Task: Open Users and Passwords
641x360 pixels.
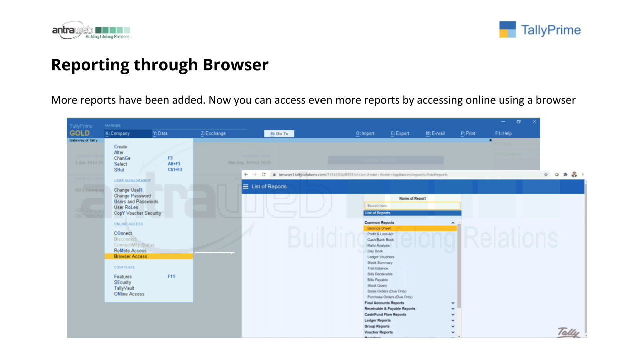Action: (x=136, y=202)
